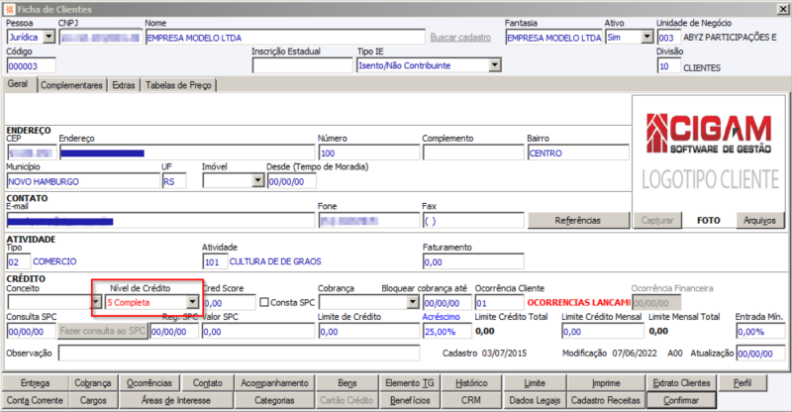Click the Imprime button
792x412 pixels.
tap(606, 383)
